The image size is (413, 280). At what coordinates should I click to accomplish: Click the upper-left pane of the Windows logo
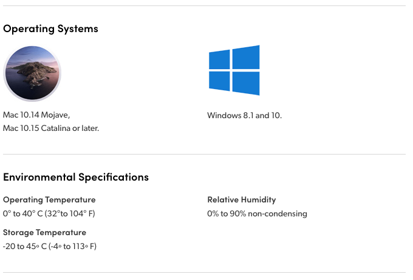pos(219,59)
